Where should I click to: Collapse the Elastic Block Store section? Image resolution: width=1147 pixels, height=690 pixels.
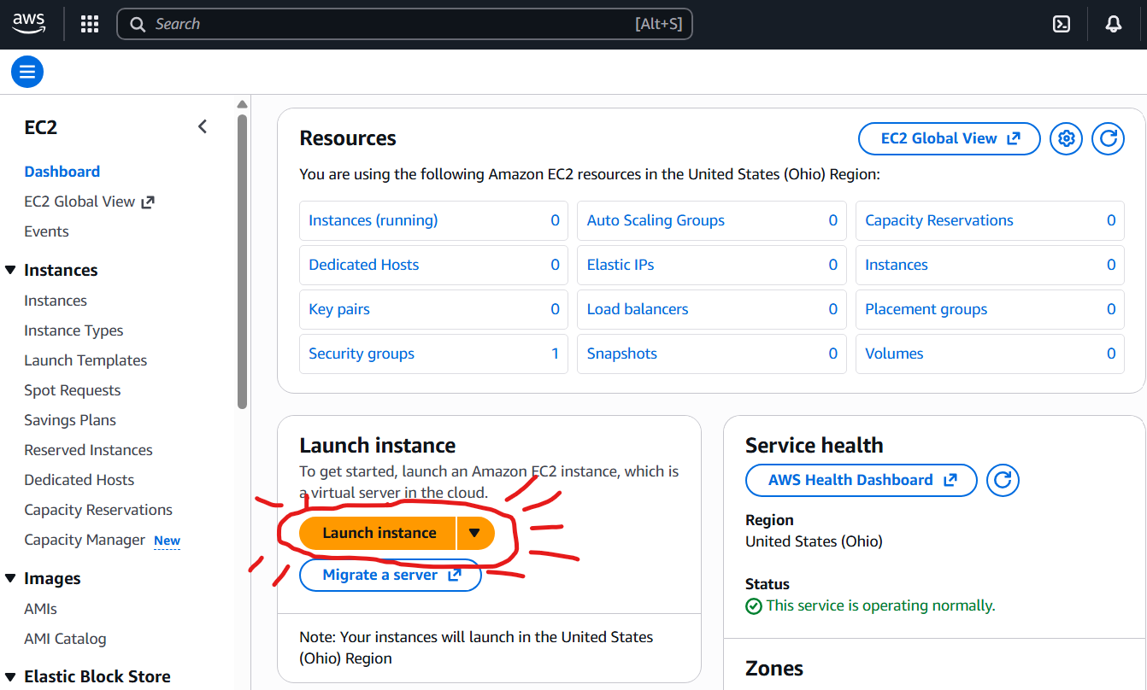click(10, 676)
